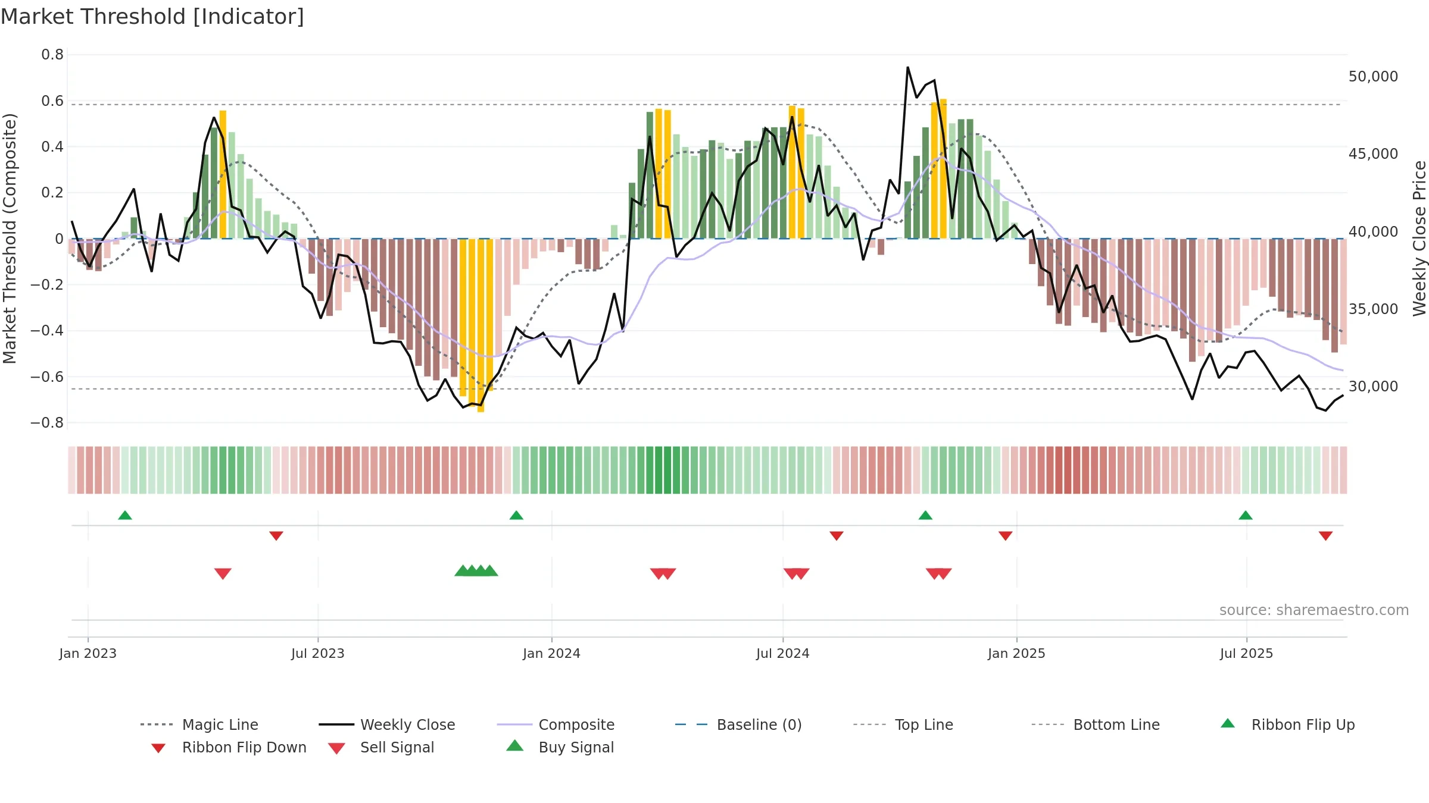
Task: Toggle the Top Line legend entry
Action: 903,724
